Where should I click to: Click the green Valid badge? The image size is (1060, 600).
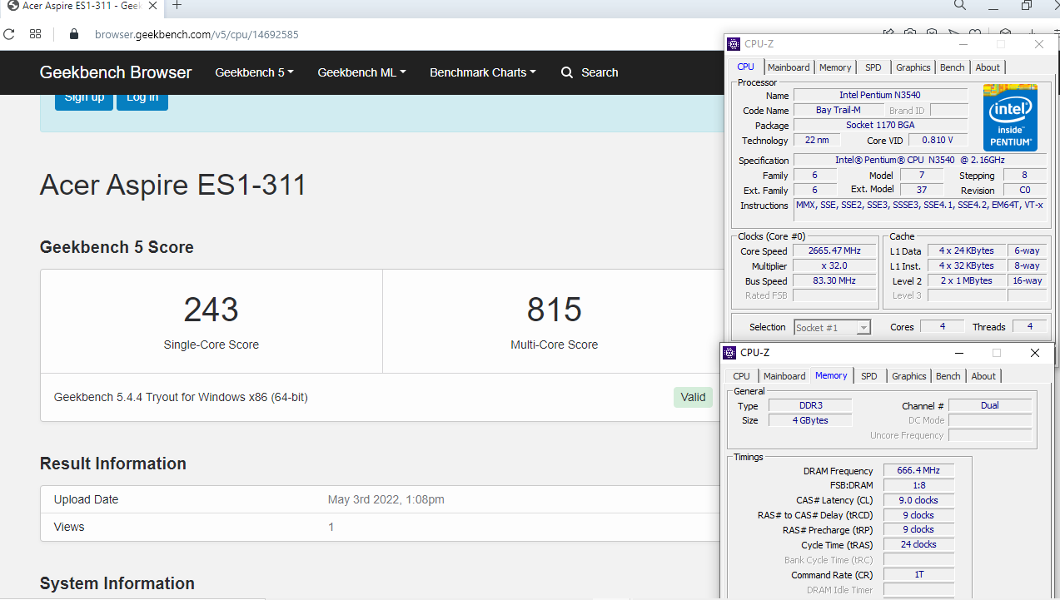click(693, 397)
